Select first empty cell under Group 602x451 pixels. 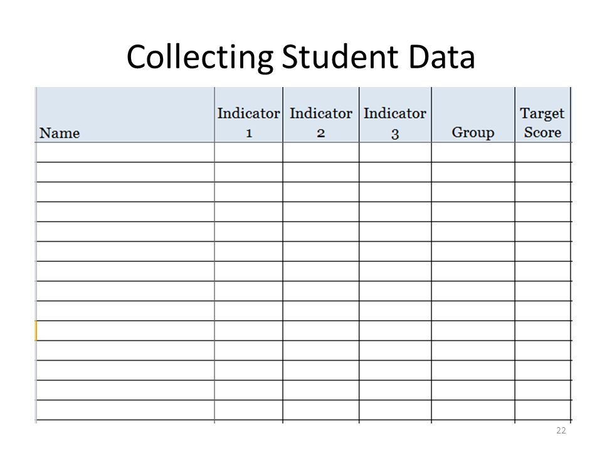tap(473, 152)
